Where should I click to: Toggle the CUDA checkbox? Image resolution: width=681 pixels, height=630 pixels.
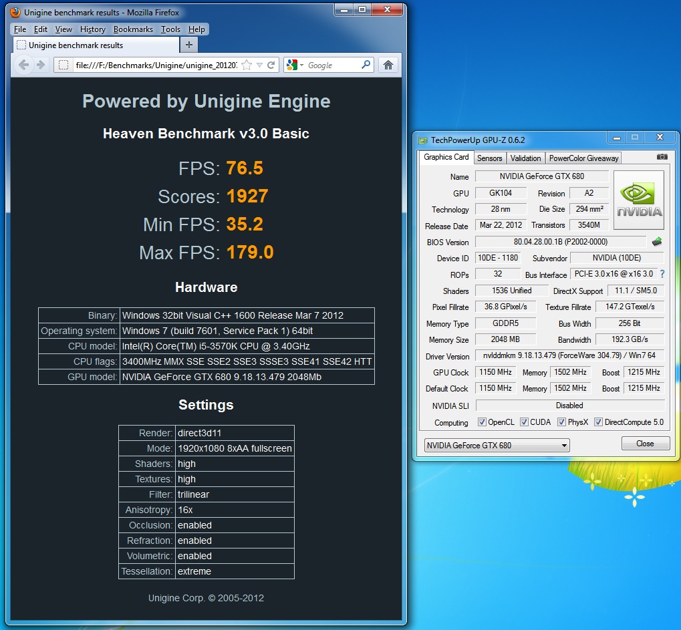[524, 422]
